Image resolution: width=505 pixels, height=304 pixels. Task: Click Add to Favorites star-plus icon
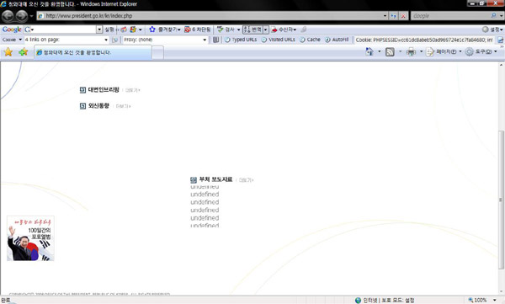point(24,52)
